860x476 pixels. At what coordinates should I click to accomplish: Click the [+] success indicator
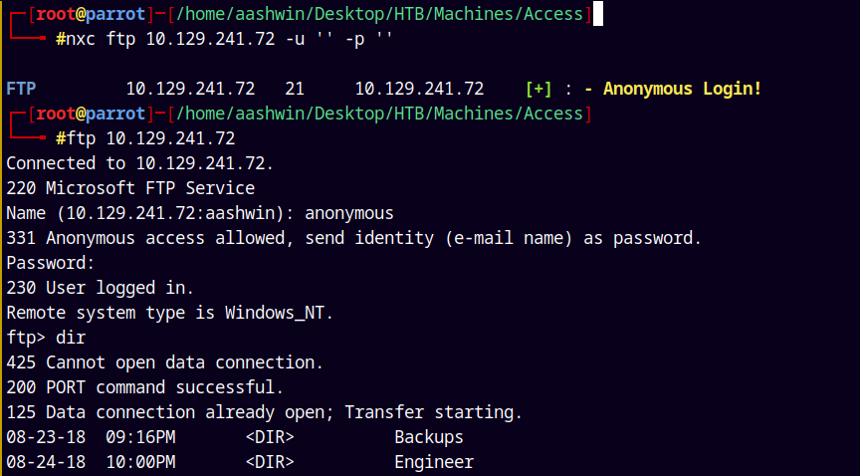(538, 89)
